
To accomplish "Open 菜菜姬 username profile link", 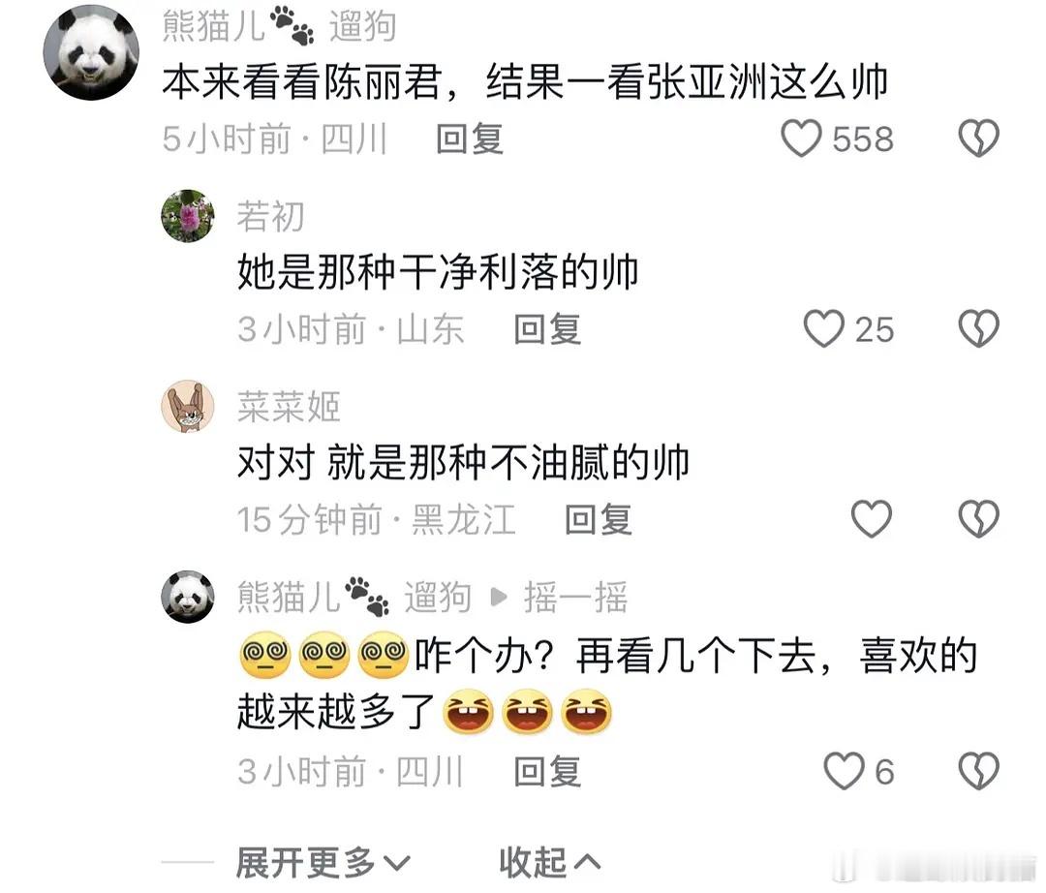I will tap(289, 407).
